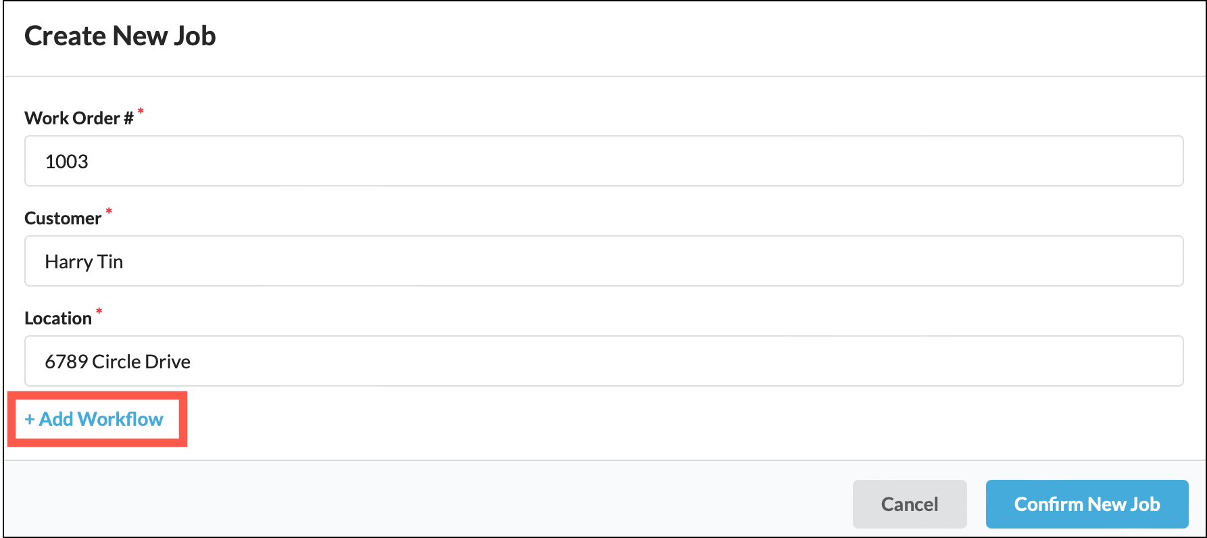1207x538 pixels.
Task: Click the red asterisk beside Location
Action: tap(99, 311)
